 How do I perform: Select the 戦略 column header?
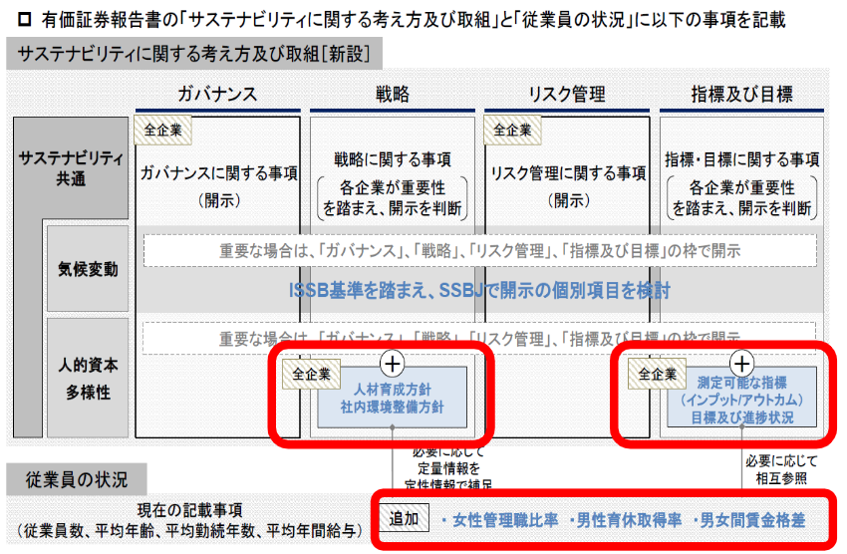pos(392,94)
